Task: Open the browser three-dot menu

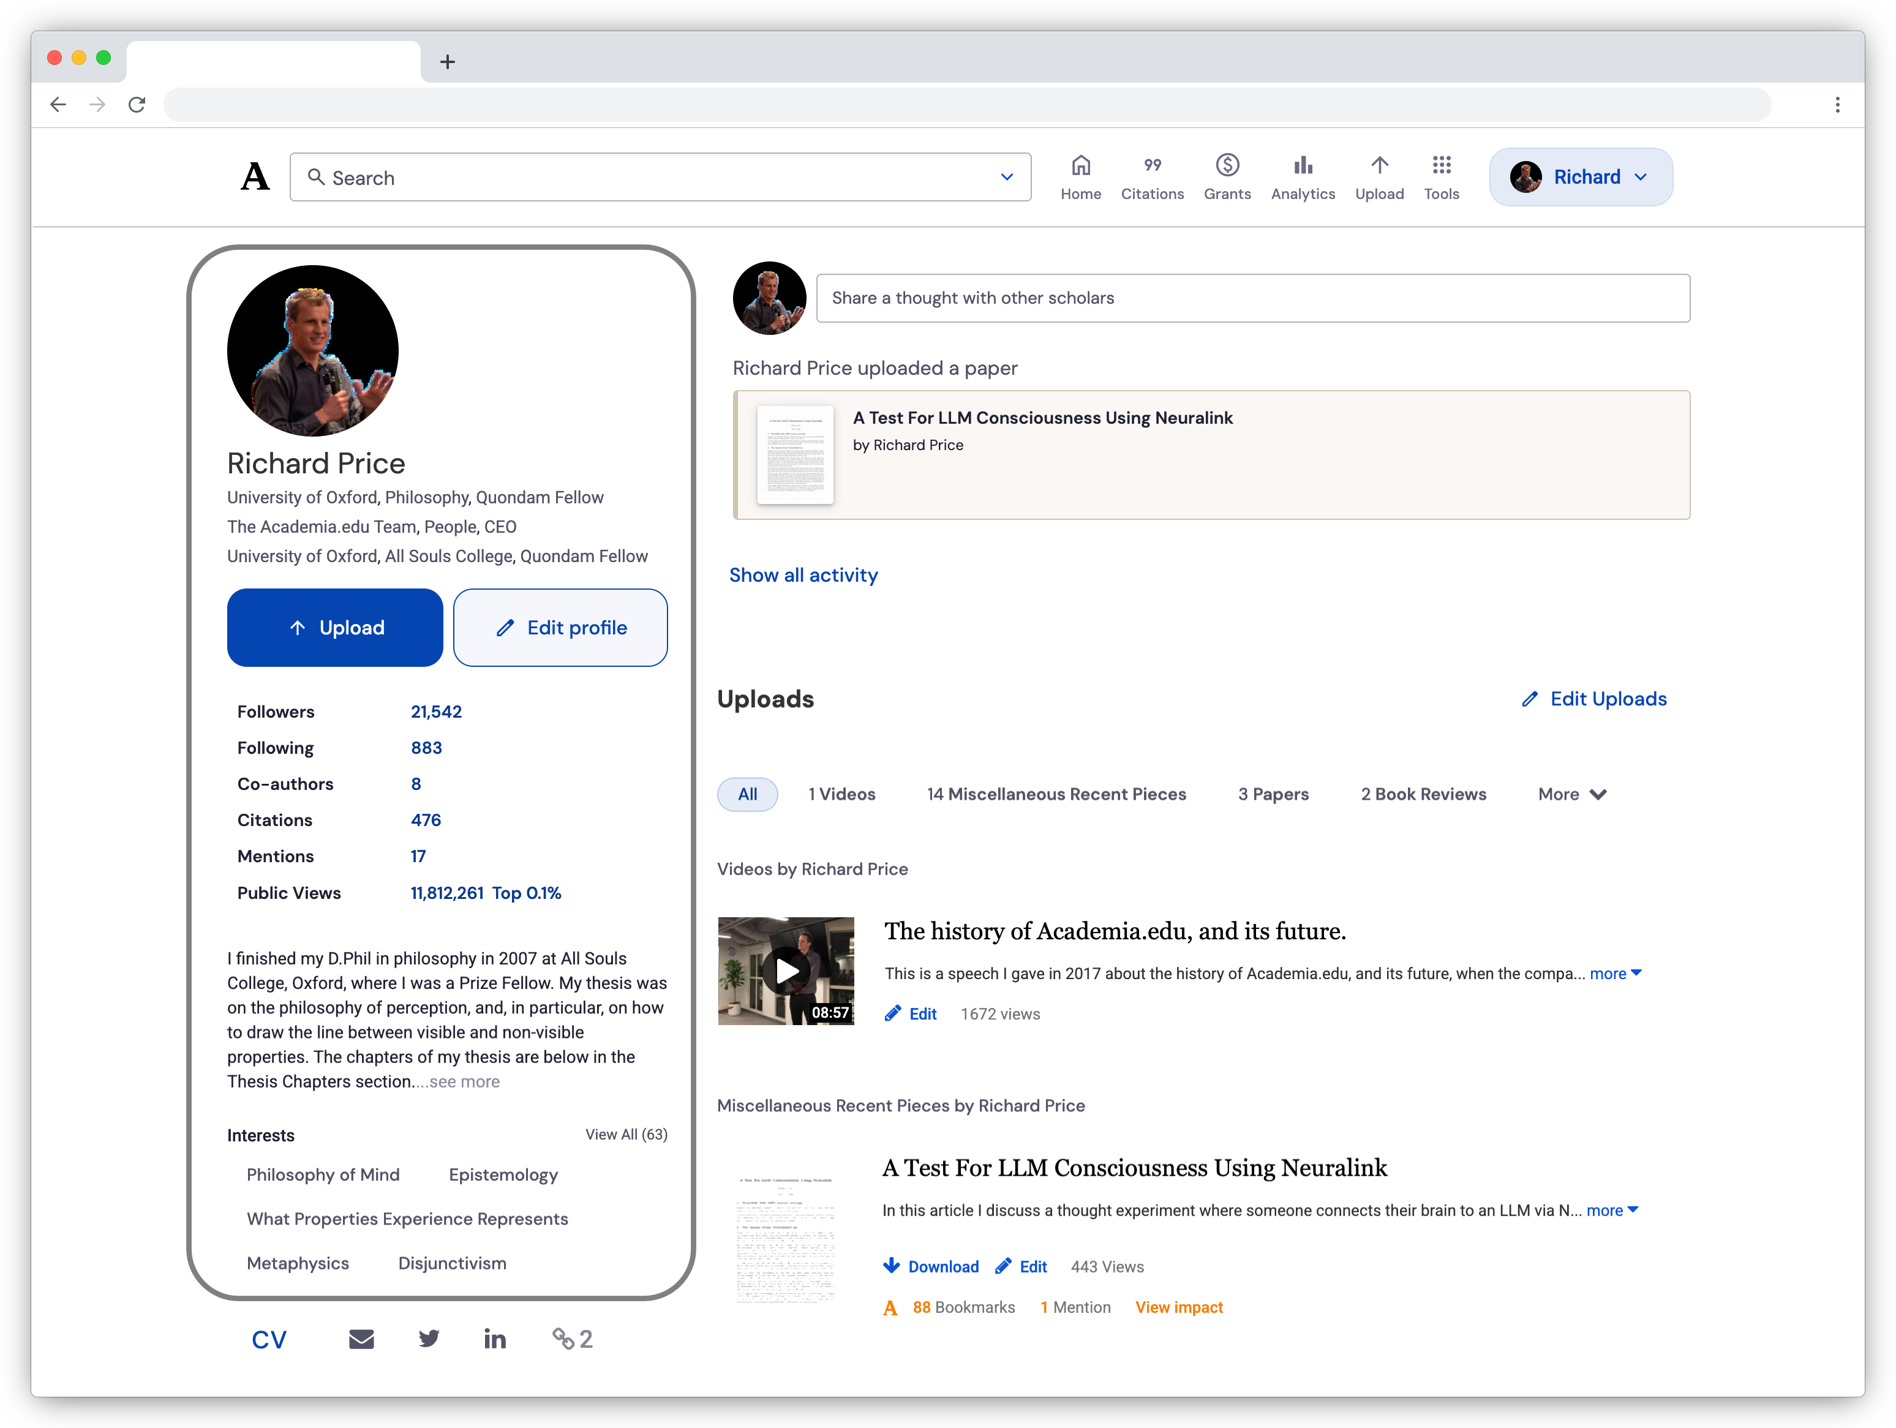Action: coord(1837,105)
